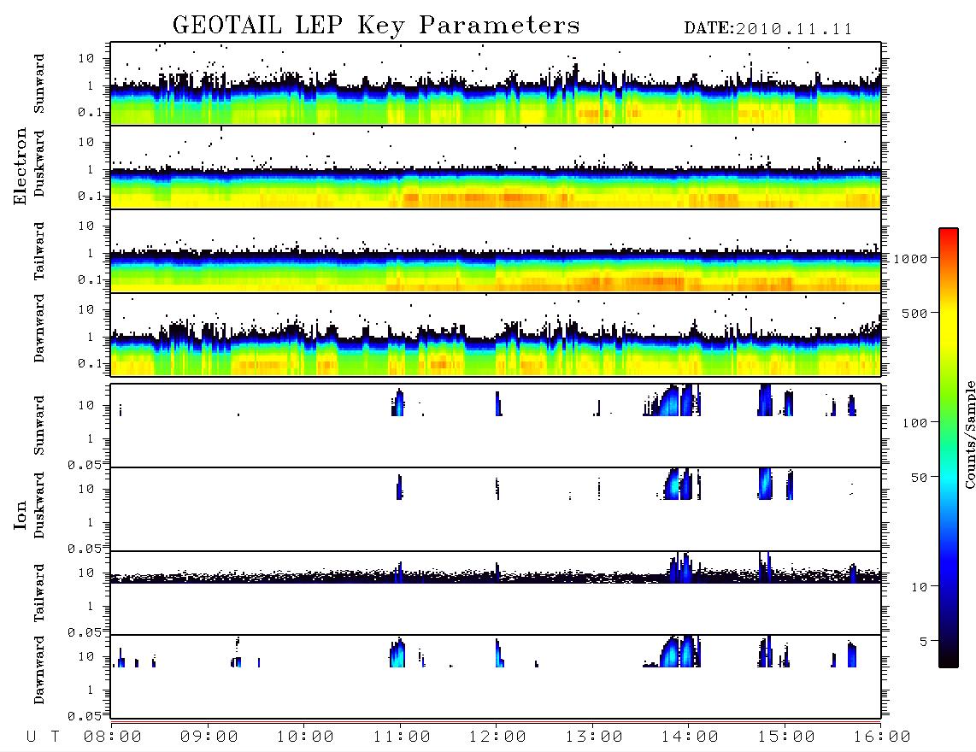Click the 12:00 time axis label
This screenshot has height=752, width=976.
[498, 737]
